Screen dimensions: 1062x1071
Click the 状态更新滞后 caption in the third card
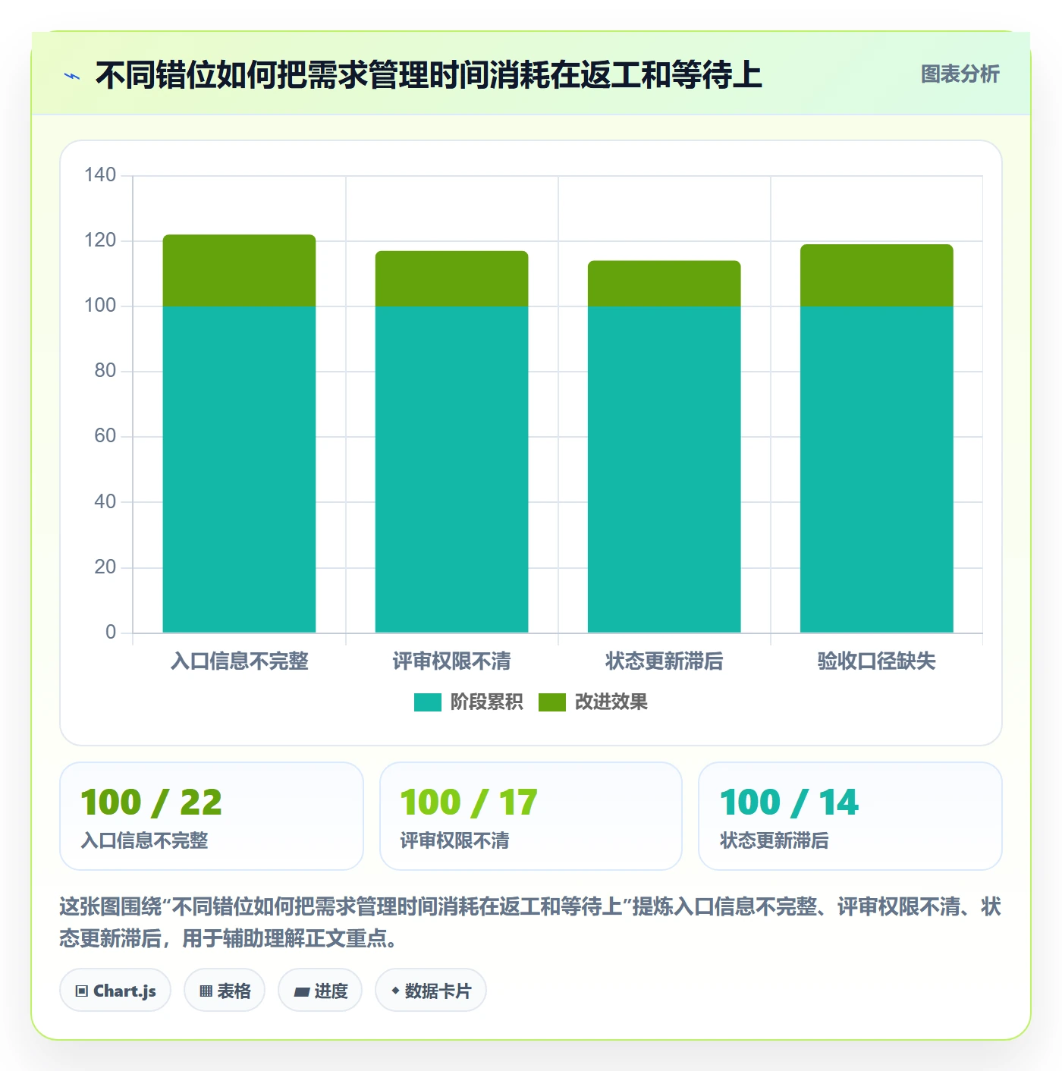click(x=774, y=840)
